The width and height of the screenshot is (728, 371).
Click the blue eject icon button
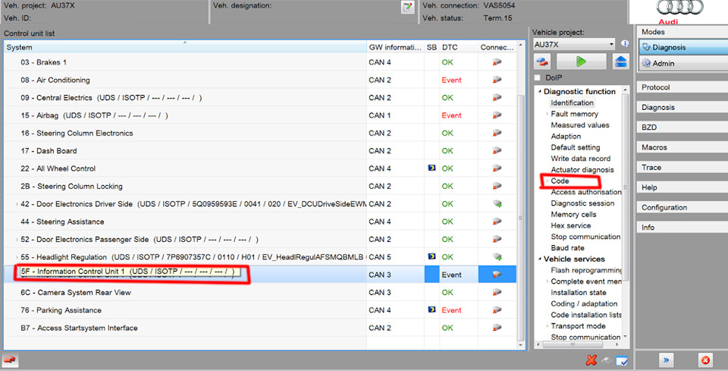point(620,61)
